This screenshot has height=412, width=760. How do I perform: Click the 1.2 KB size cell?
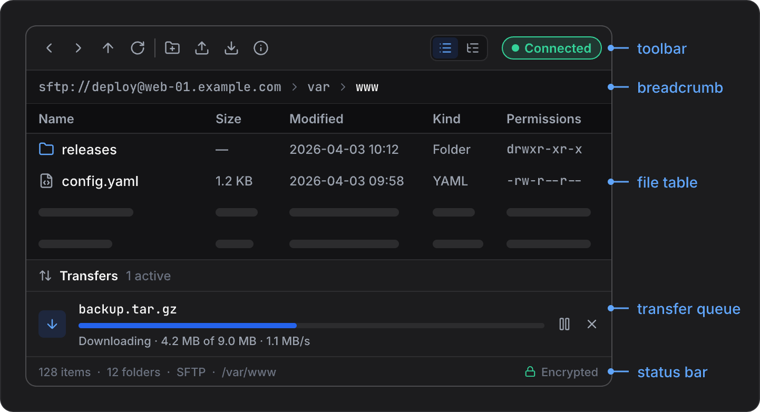click(x=234, y=182)
